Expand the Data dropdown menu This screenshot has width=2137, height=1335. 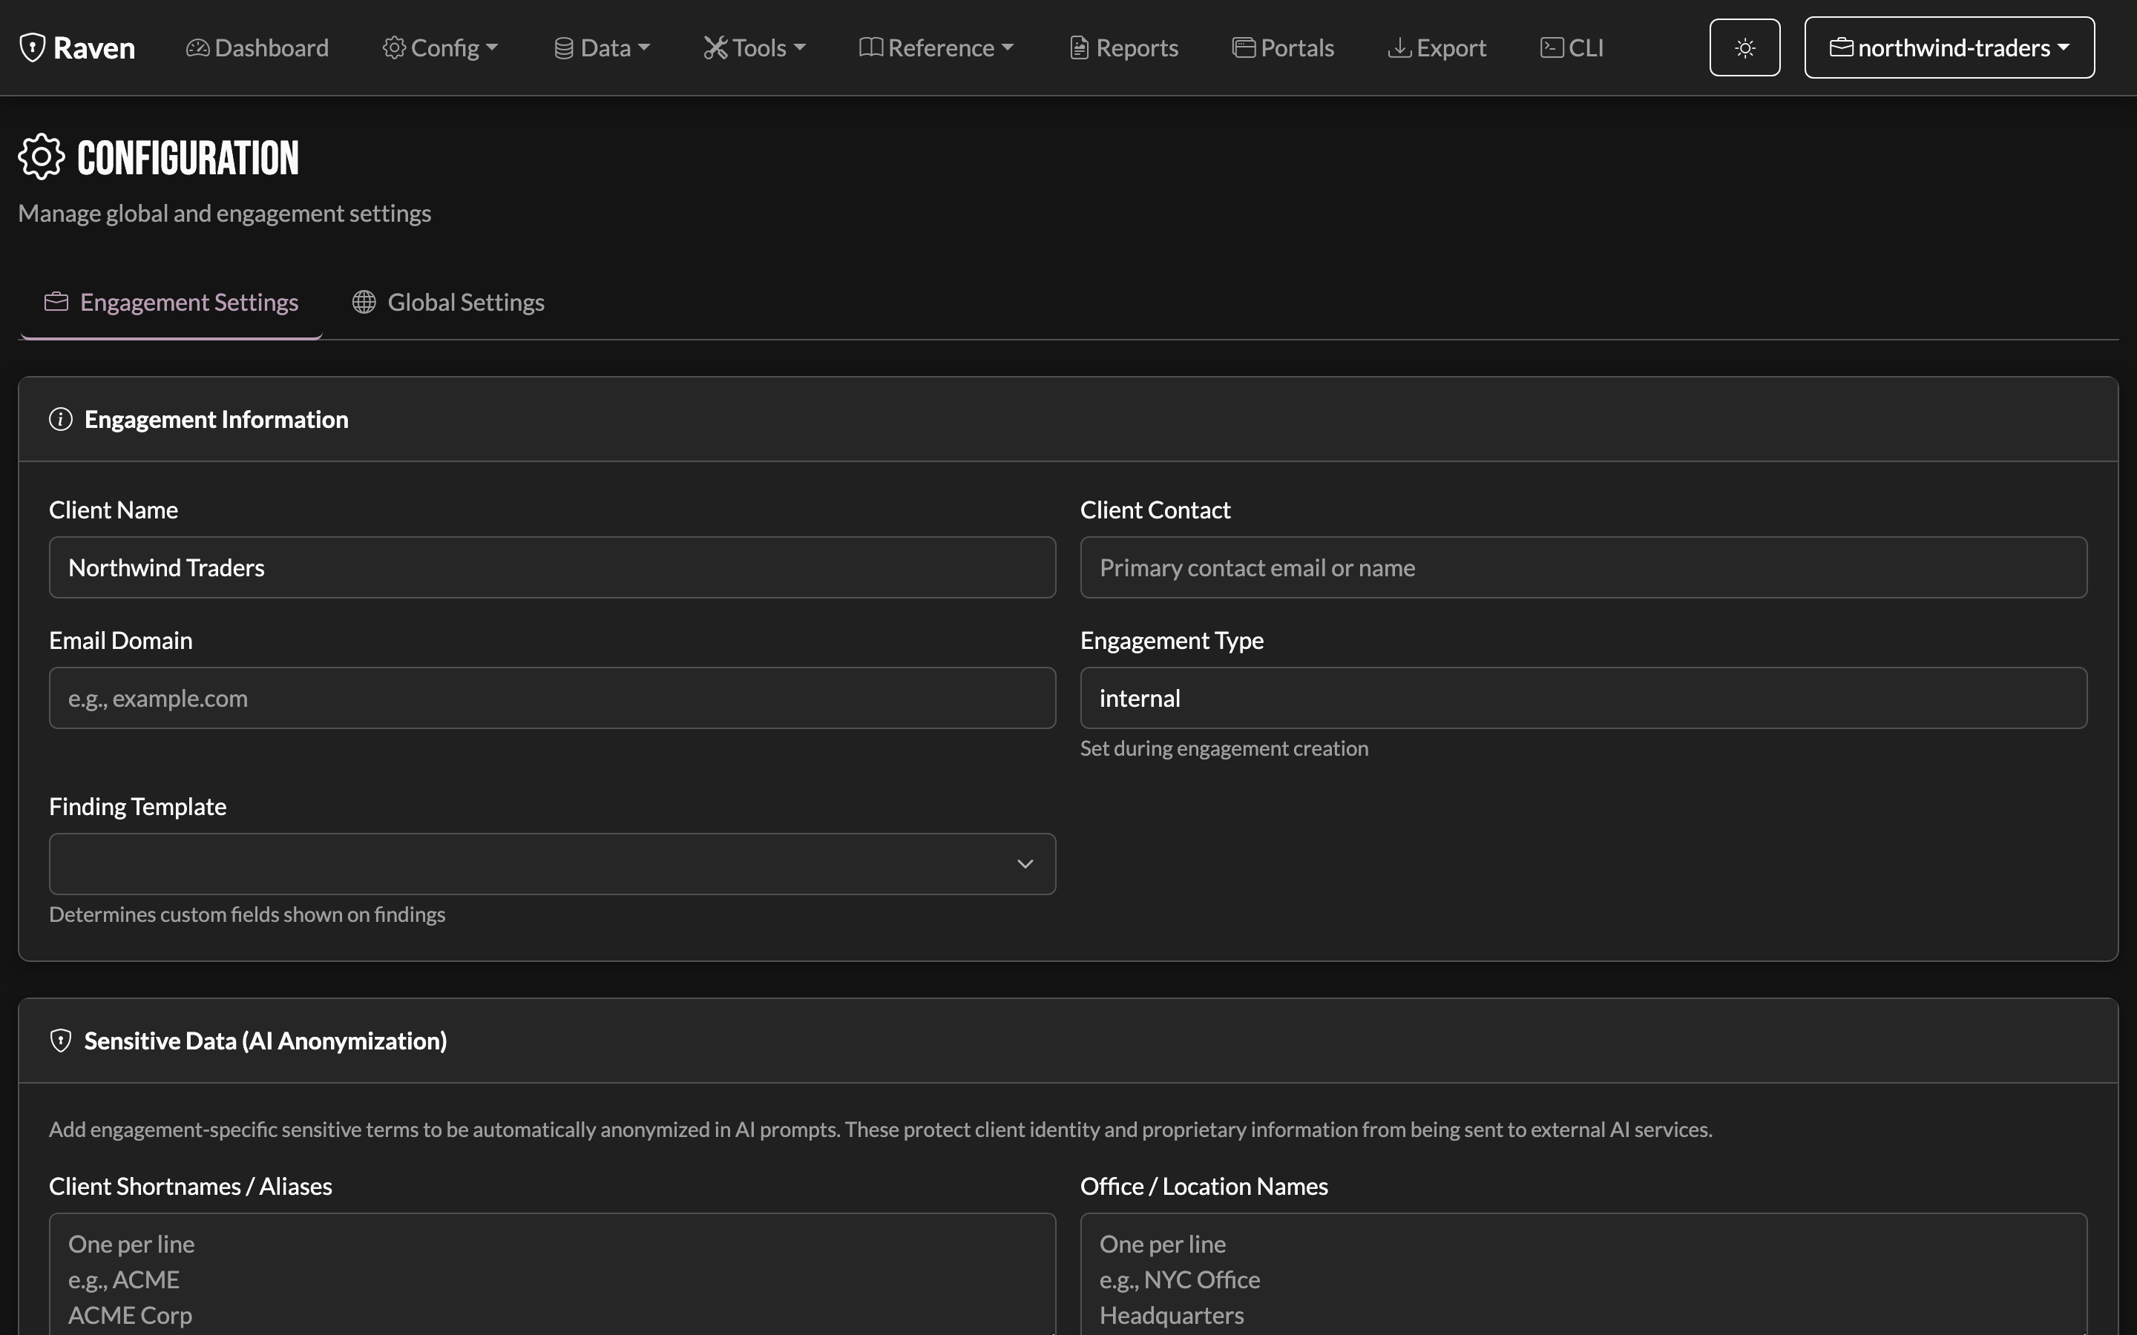[603, 47]
